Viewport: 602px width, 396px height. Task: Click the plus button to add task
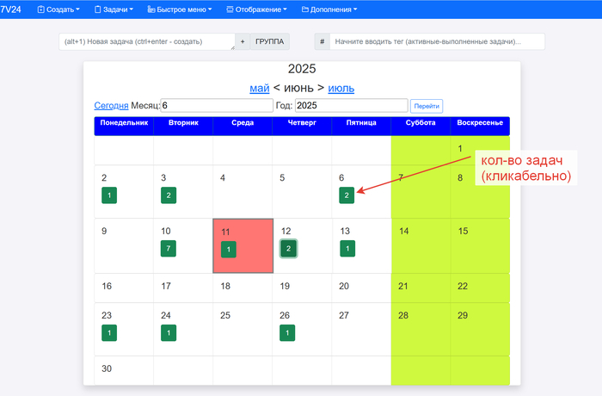(x=242, y=41)
